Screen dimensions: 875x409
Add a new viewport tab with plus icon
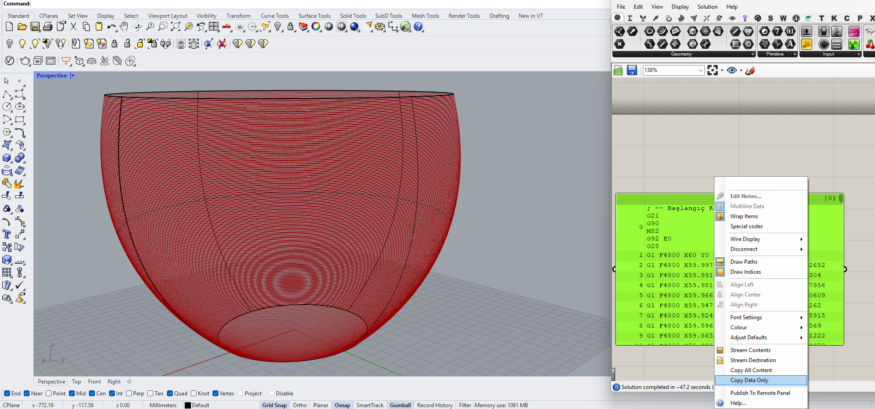pos(129,382)
